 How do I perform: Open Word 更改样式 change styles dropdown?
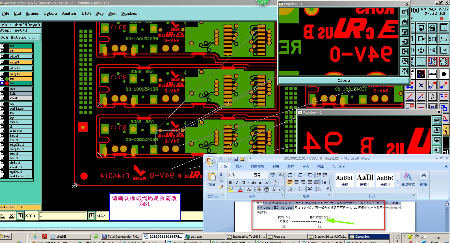click(x=408, y=181)
